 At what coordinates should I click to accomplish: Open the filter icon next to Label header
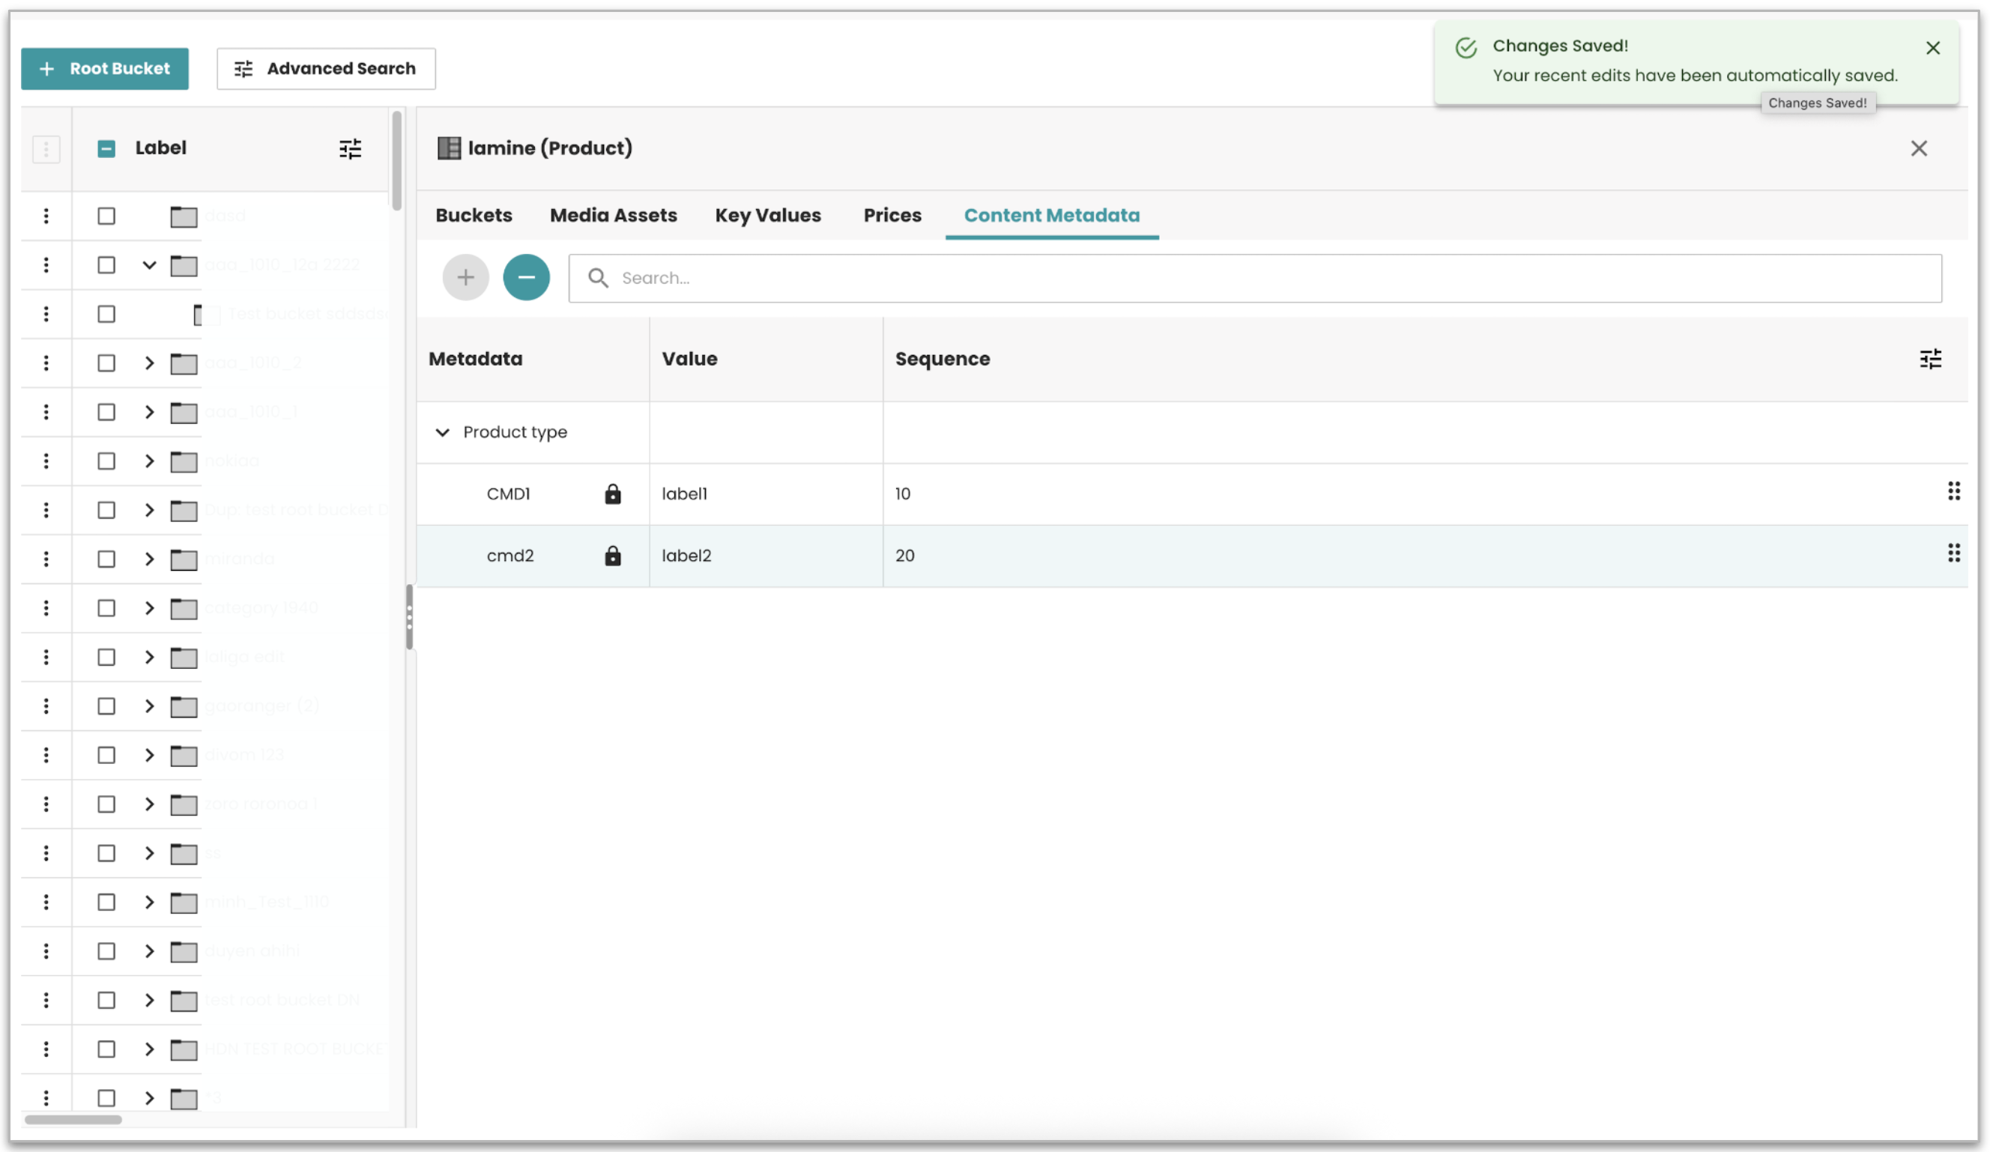coord(350,148)
